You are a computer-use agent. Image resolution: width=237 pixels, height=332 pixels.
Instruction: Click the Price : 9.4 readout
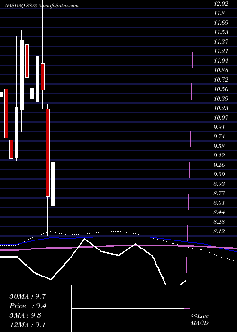tap(28, 306)
